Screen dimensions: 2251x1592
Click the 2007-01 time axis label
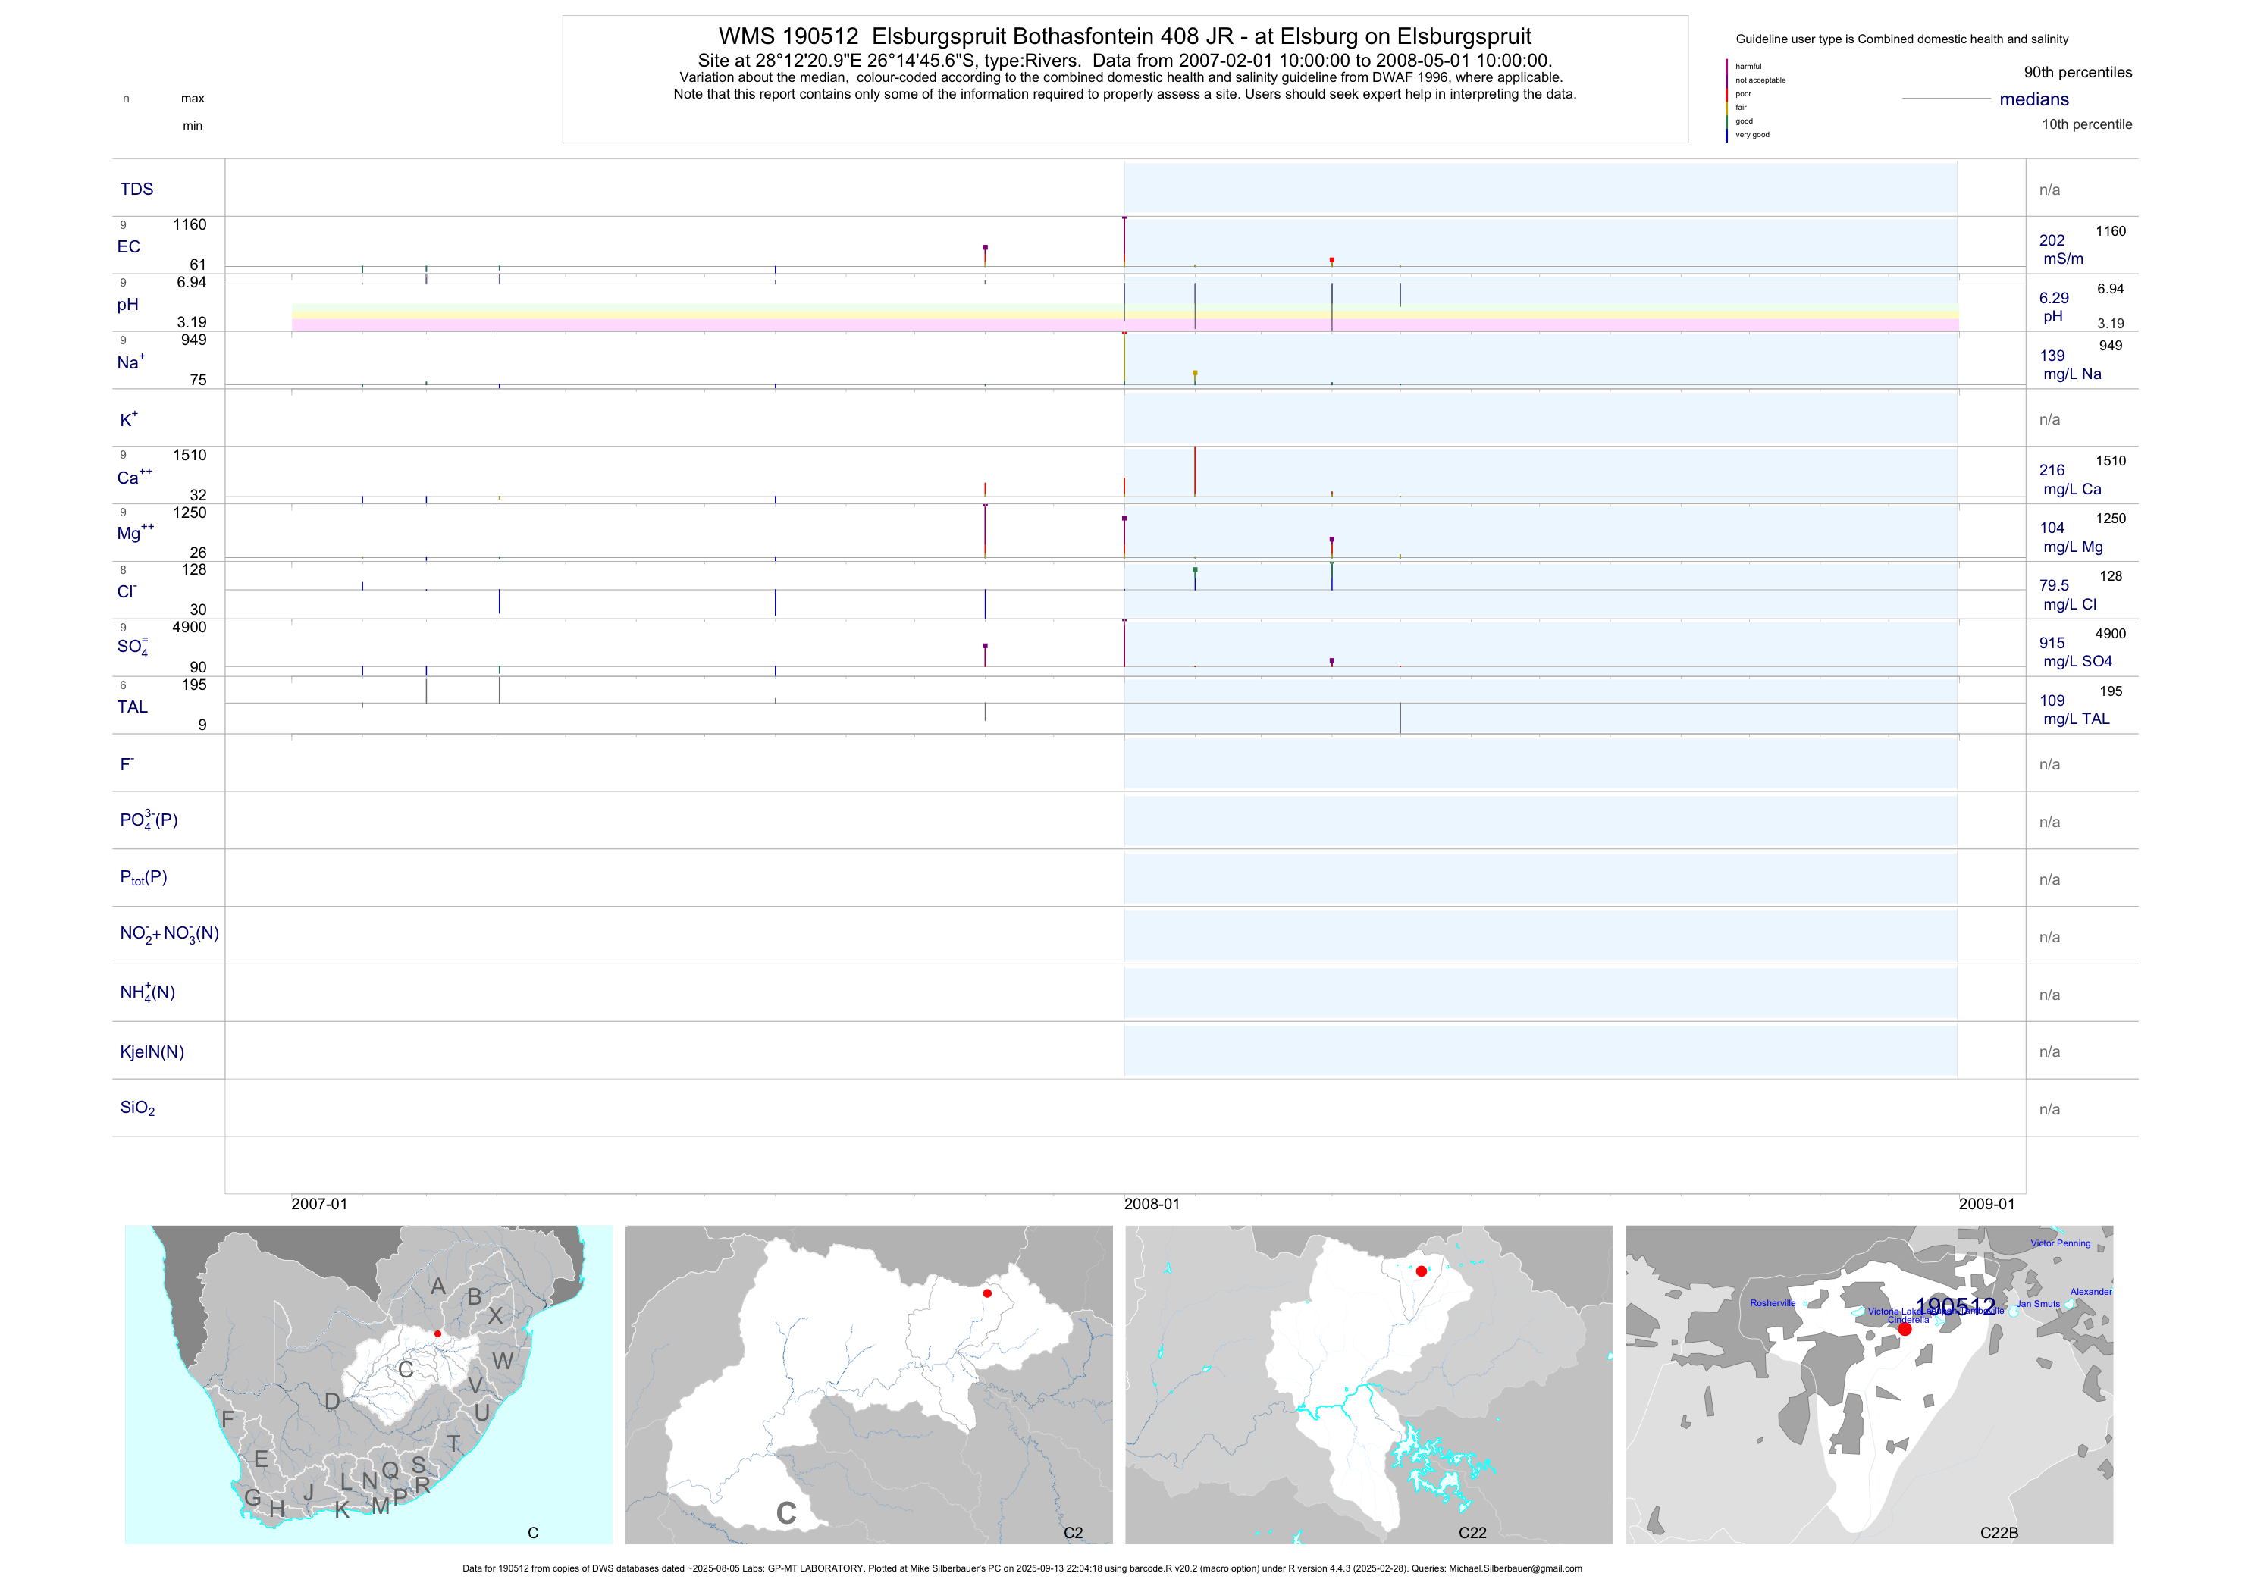tap(318, 1204)
